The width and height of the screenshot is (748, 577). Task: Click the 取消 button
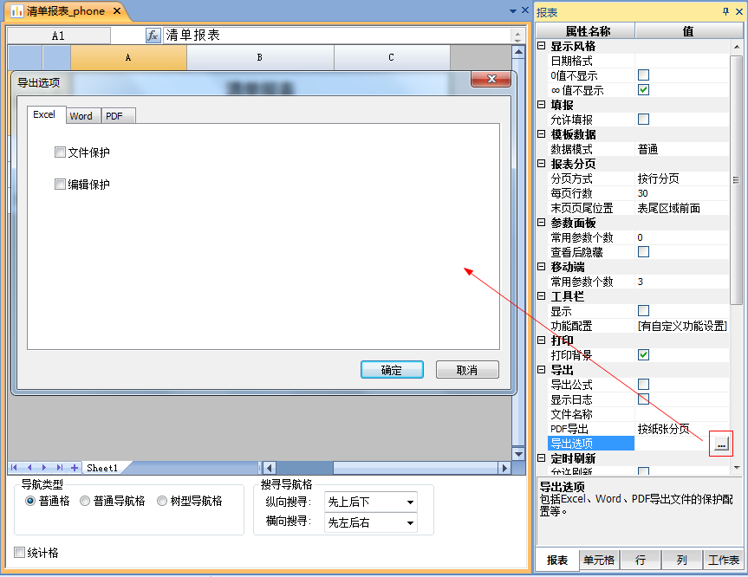click(467, 370)
